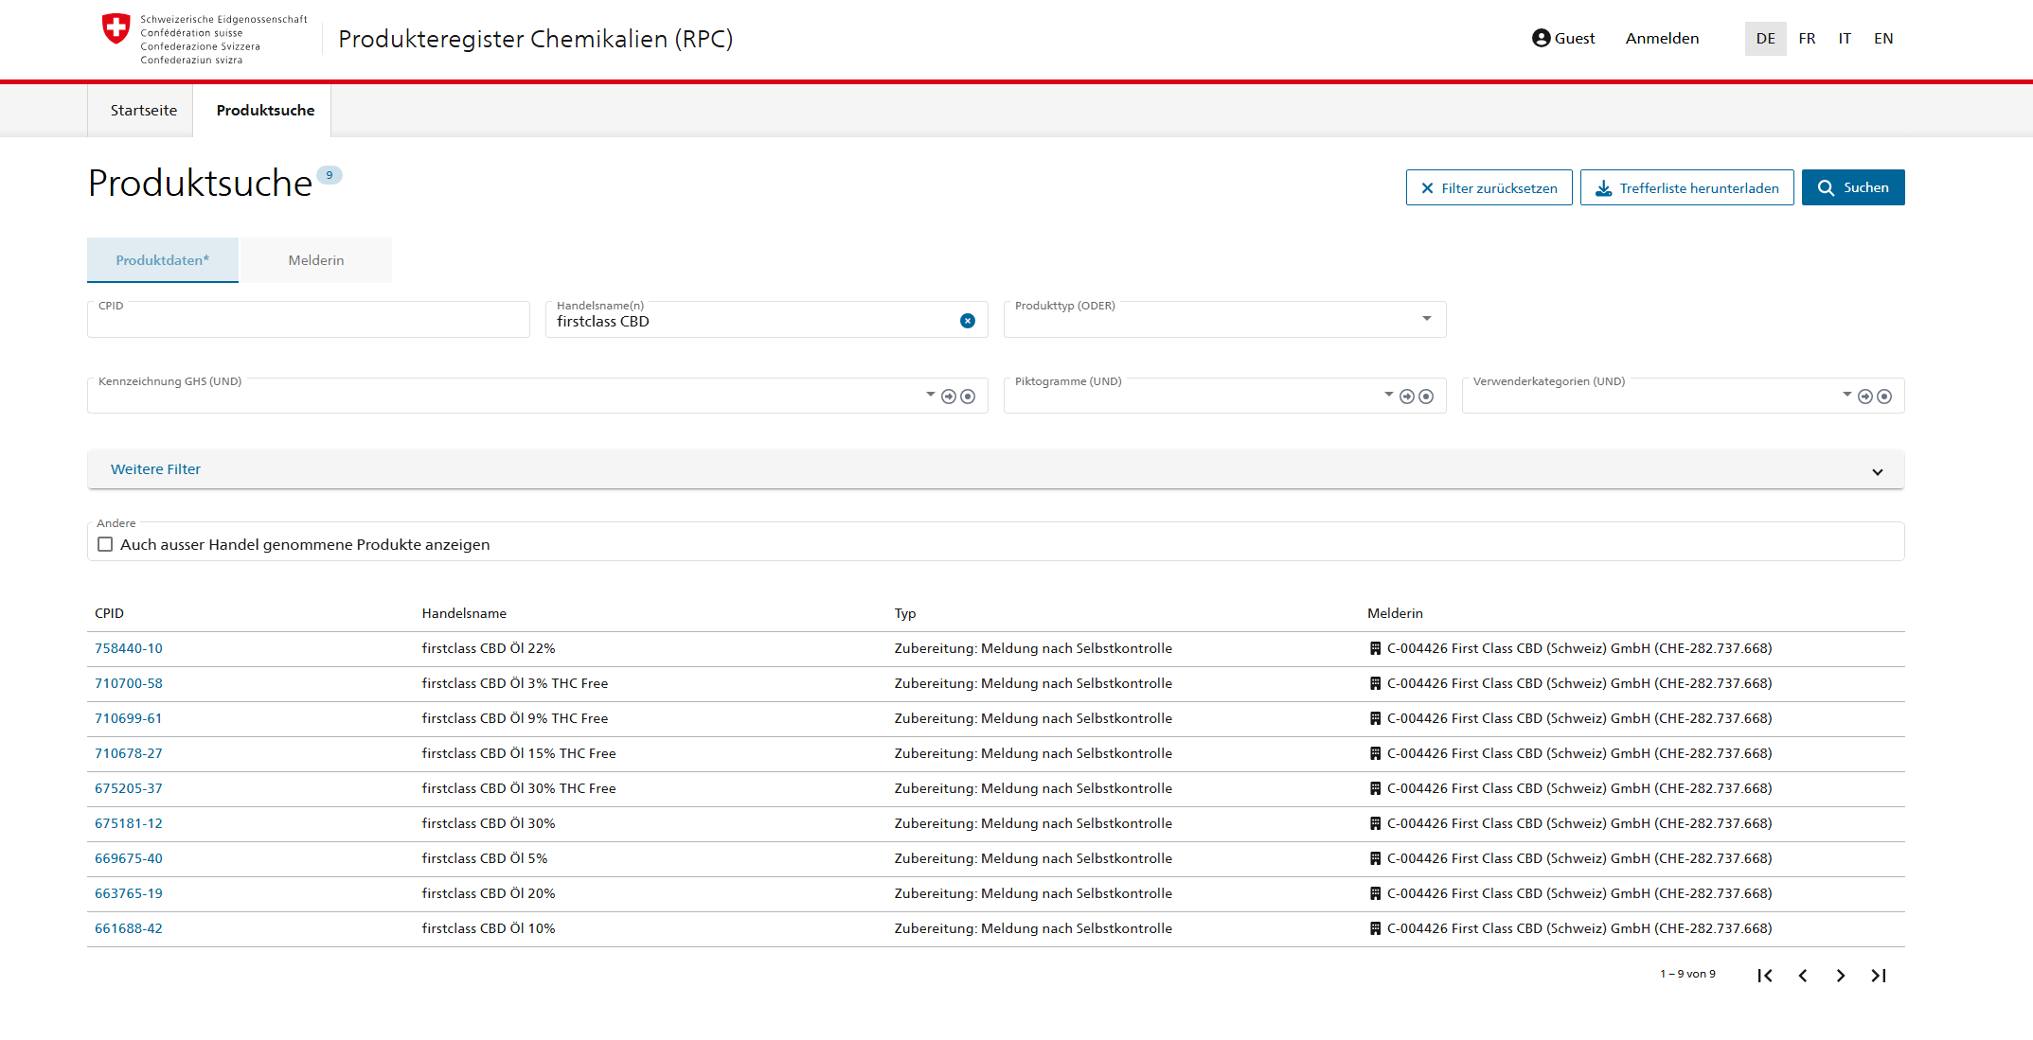2033x1040 pixels.
Task: Open the Piktogramme (UND) dropdown arrow
Action: click(x=1388, y=395)
